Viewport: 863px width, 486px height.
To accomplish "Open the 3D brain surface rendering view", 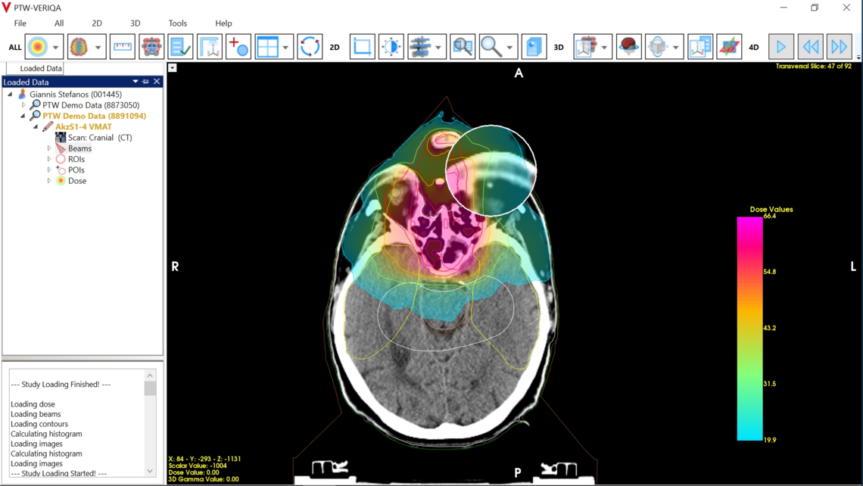I will (x=628, y=46).
